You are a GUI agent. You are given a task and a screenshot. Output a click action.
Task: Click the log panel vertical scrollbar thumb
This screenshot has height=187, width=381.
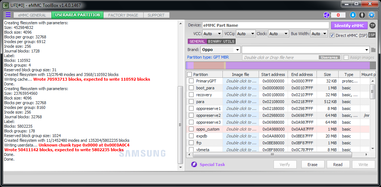pos(180,125)
